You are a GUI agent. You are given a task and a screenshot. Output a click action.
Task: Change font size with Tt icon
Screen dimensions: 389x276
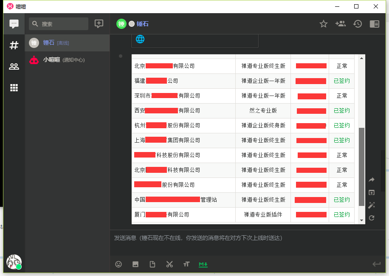tap(186, 265)
